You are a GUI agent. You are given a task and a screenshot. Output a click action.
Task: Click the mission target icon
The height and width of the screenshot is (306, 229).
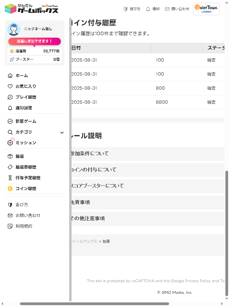point(10,143)
